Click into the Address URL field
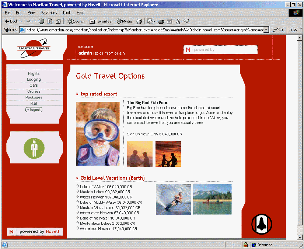The width and height of the screenshot is (304, 249). [x=145, y=30]
